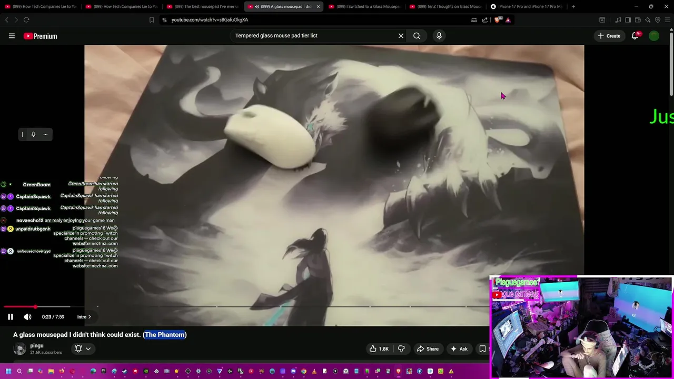This screenshot has width=674, height=379.
Task: Clear the search box text
Action: coord(401,36)
